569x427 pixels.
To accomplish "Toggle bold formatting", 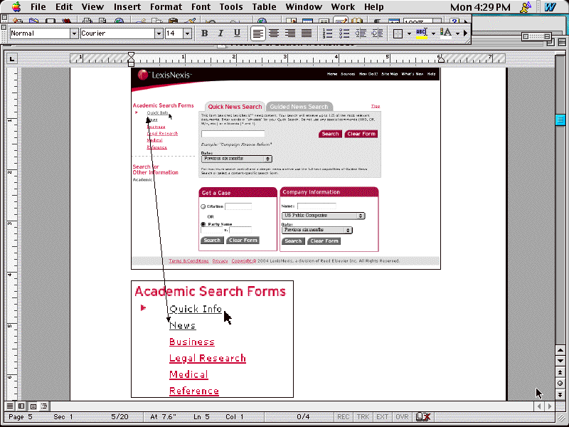I will (x=204, y=33).
